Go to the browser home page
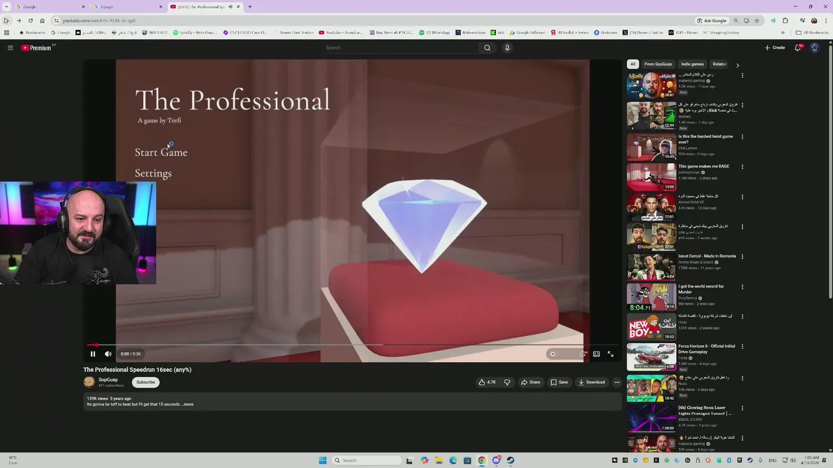 (42, 21)
